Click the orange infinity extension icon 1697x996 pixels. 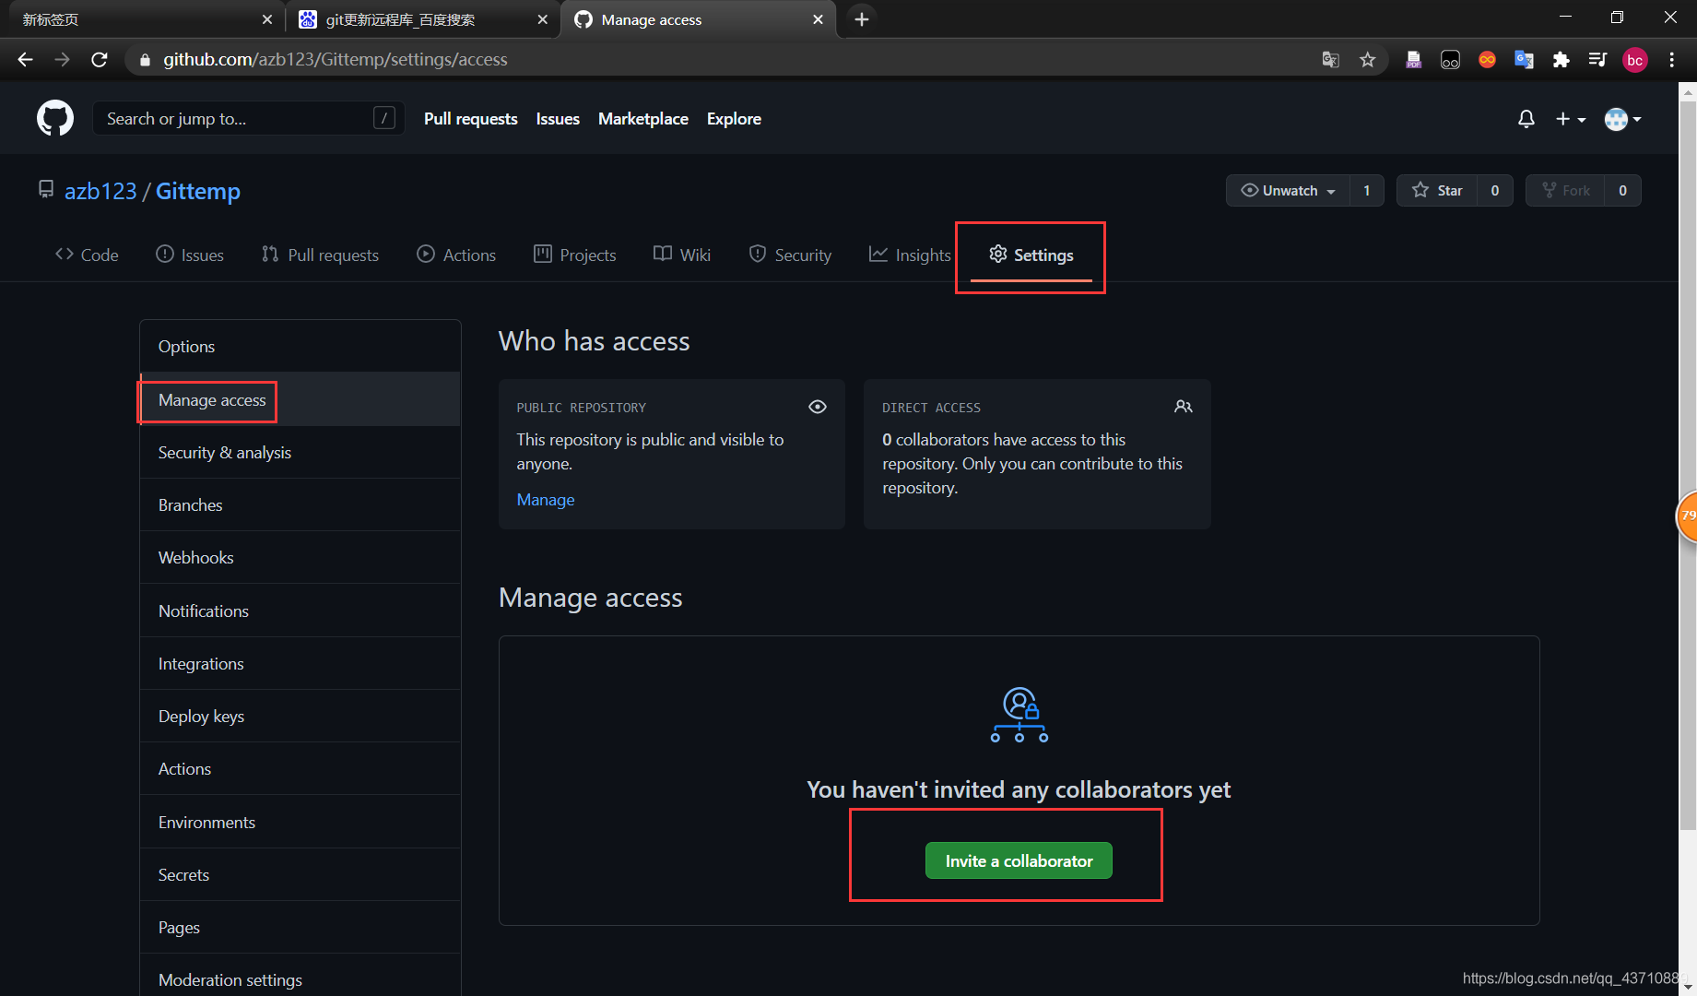pos(1487,60)
